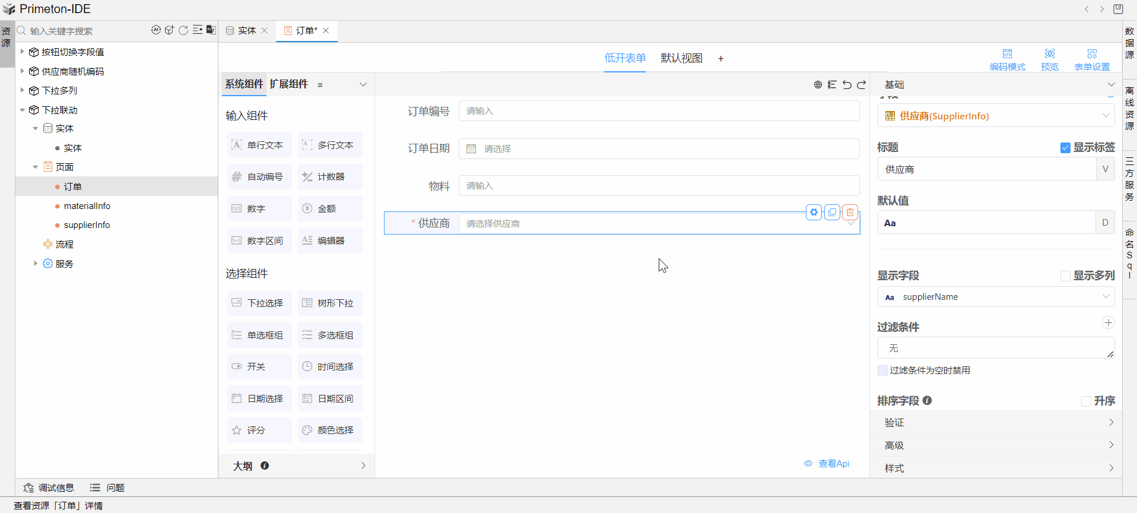Switch to 编码模式 code mode
Viewport: 1137px width, 513px height.
point(1007,59)
